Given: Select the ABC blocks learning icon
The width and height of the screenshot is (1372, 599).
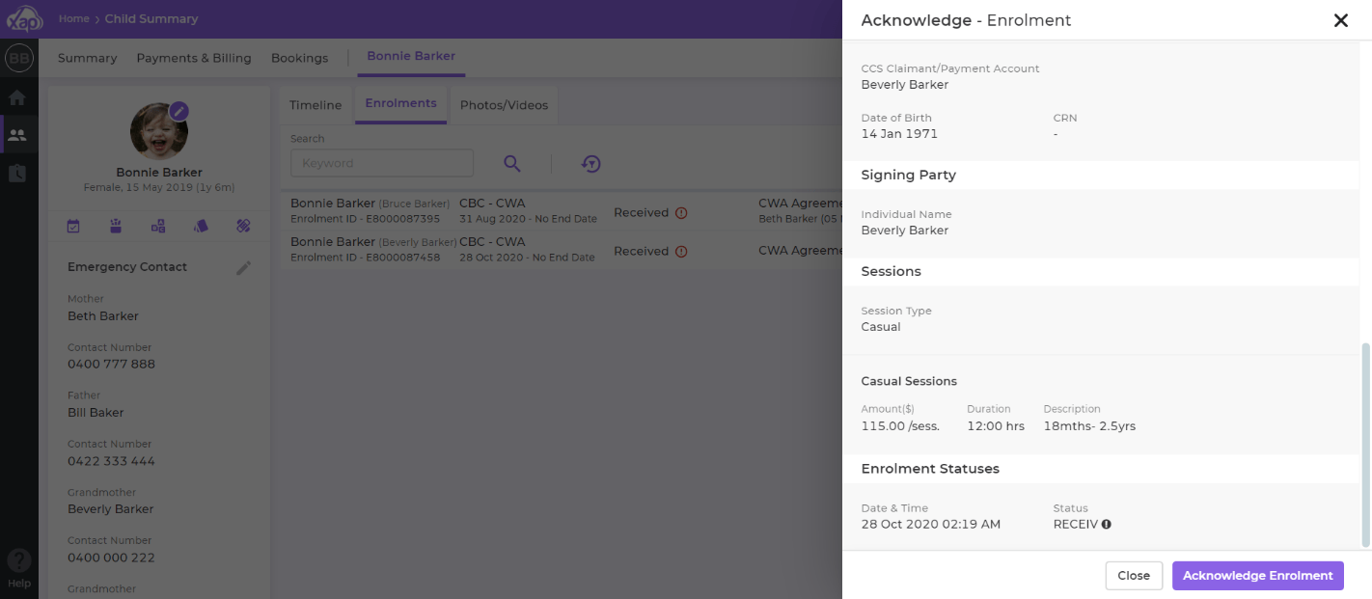Looking at the screenshot, I should [x=158, y=225].
